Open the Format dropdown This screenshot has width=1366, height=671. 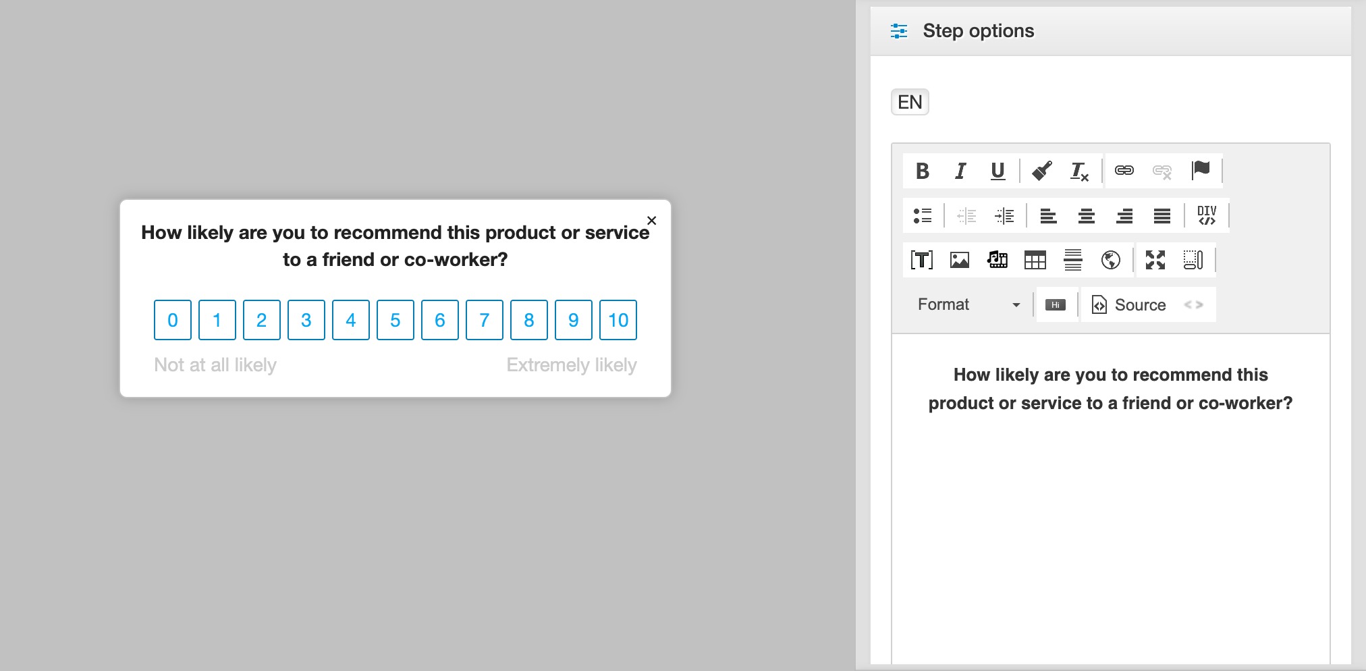[x=967, y=305]
